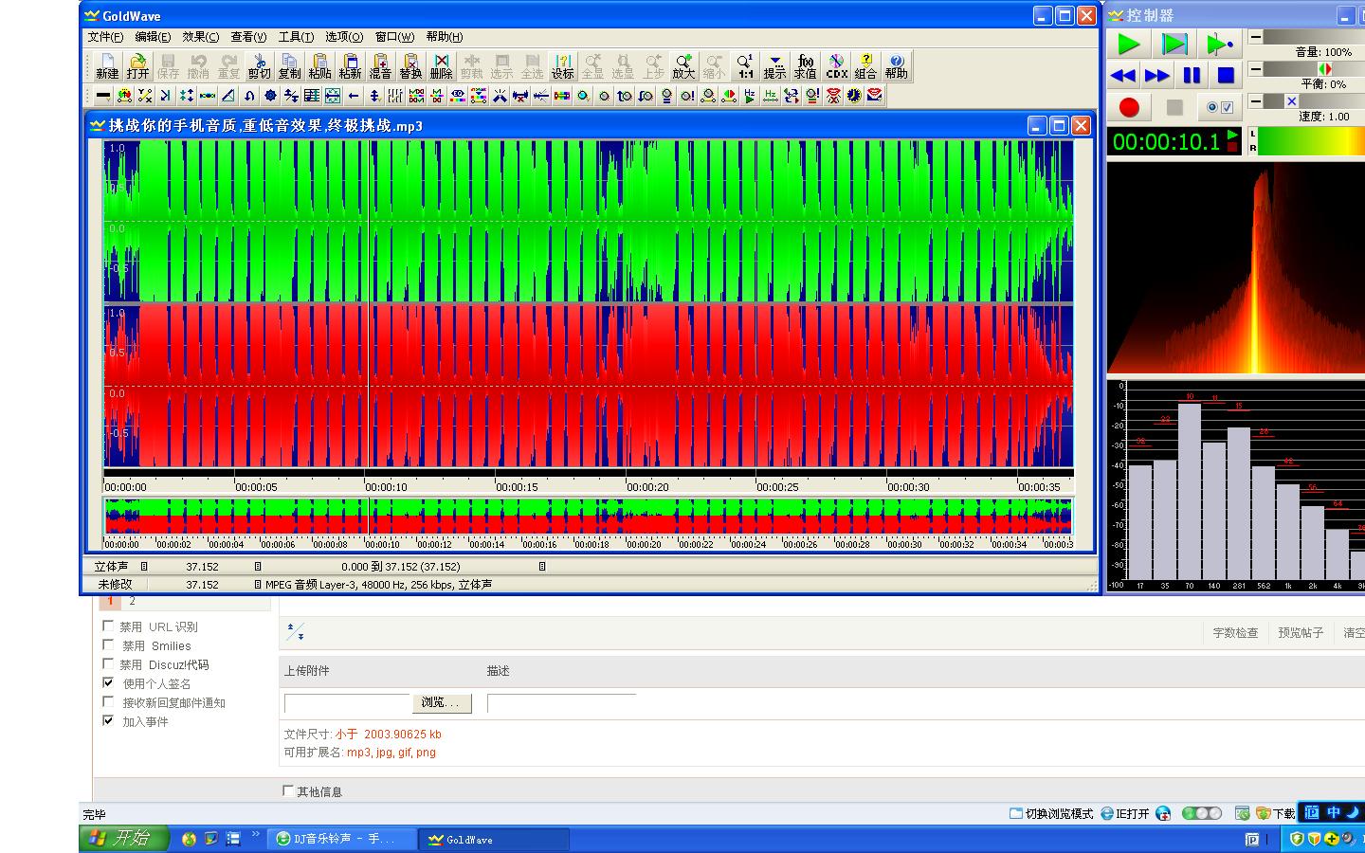Click the 粘新 (Paste New) icon
Screen dimensions: 1365x853
(x=350, y=66)
